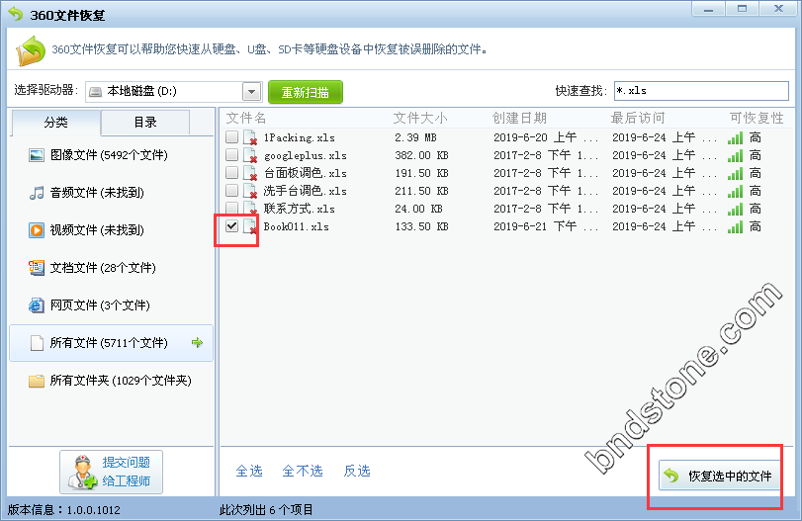Click the green 重新扫描 button

tap(306, 92)
